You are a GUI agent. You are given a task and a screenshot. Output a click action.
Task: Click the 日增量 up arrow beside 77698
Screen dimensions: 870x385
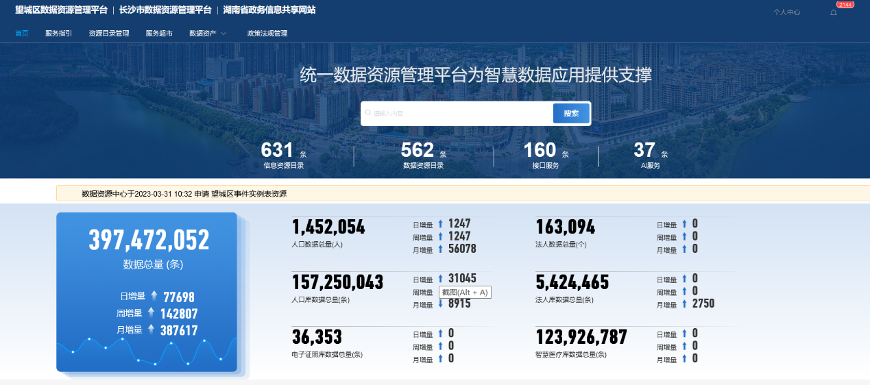(154, 296)
